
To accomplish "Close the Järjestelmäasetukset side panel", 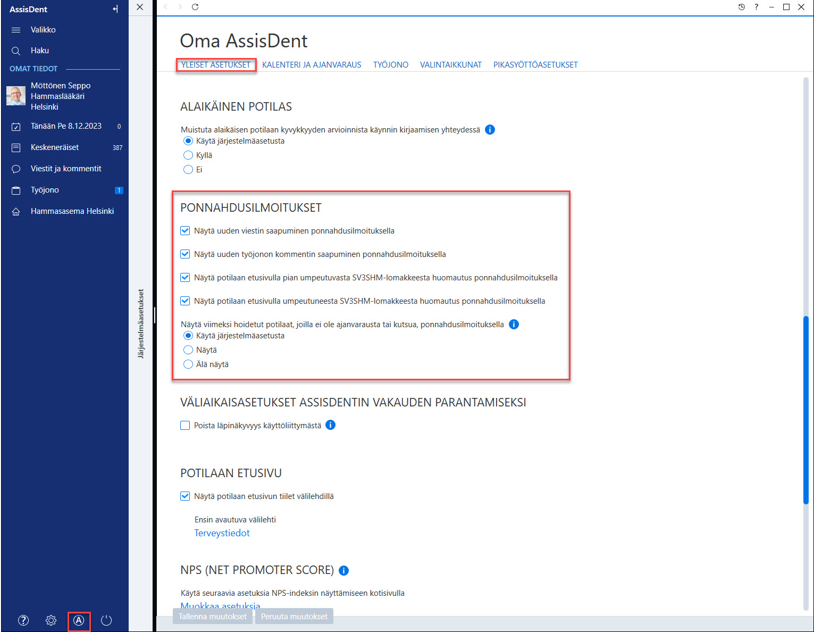I will point(140,7).
